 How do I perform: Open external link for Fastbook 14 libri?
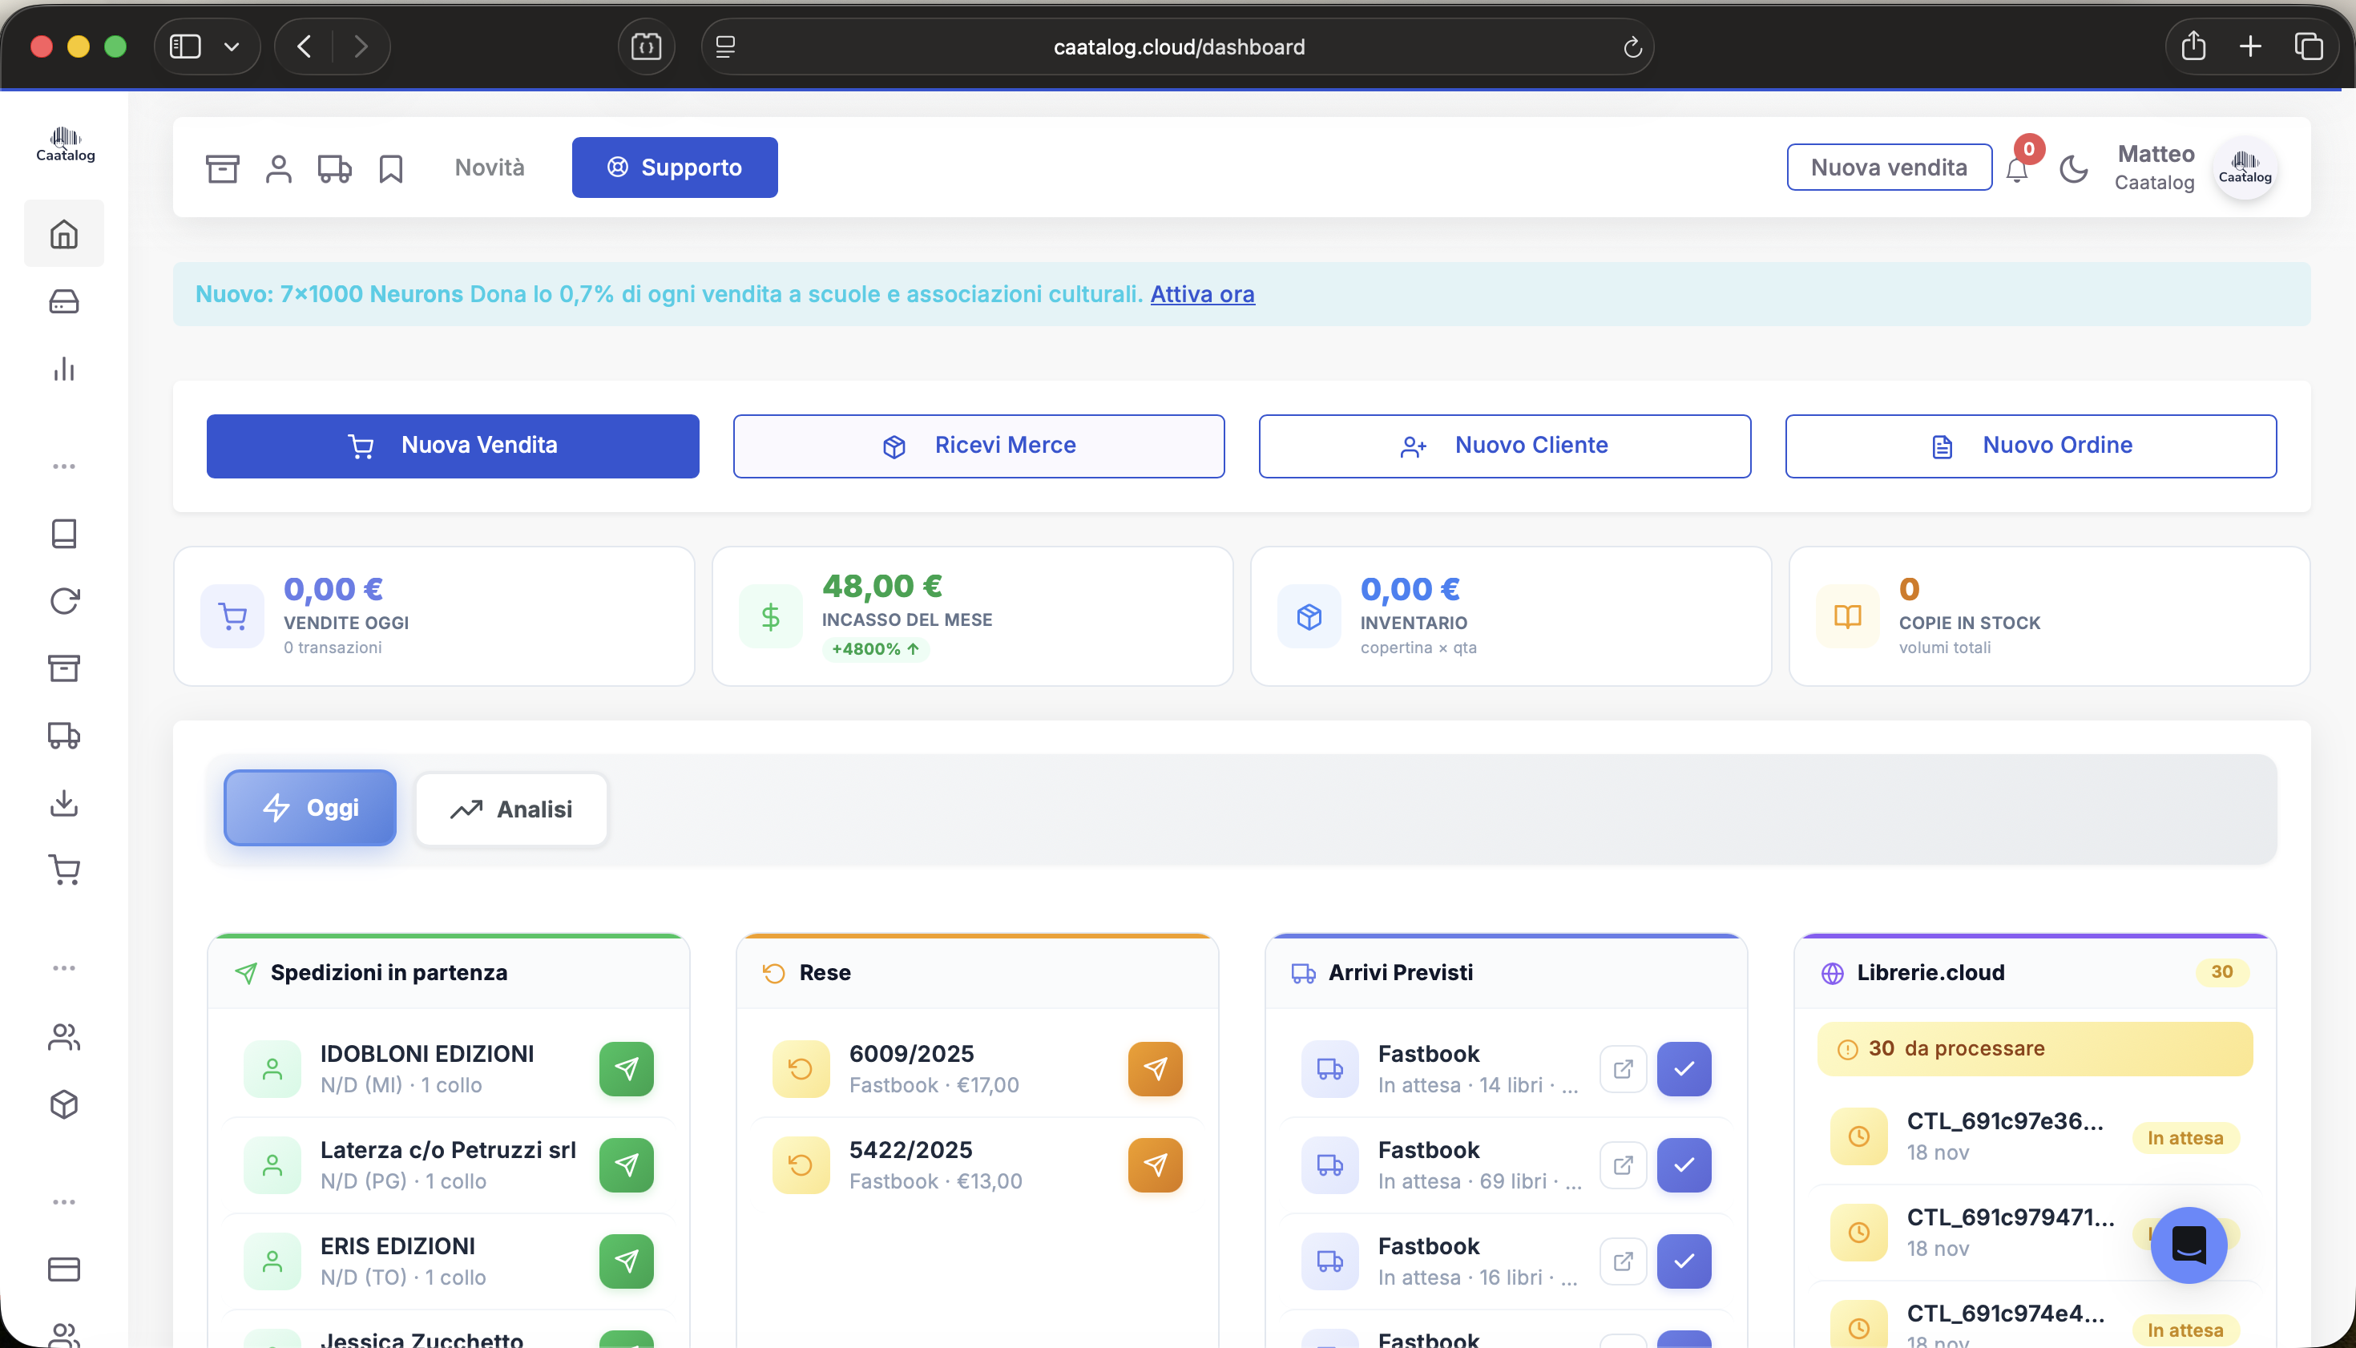[1623, 1068]
